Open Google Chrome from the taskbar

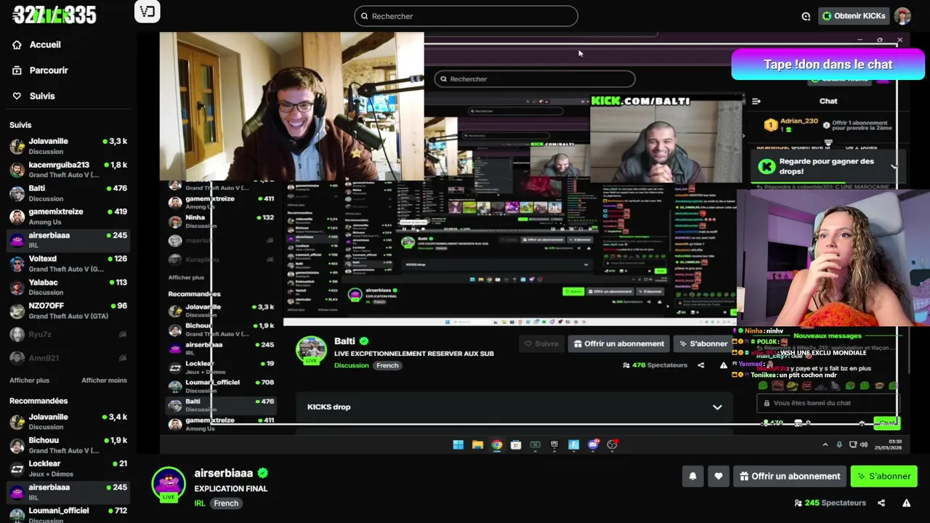pos(497,445)
